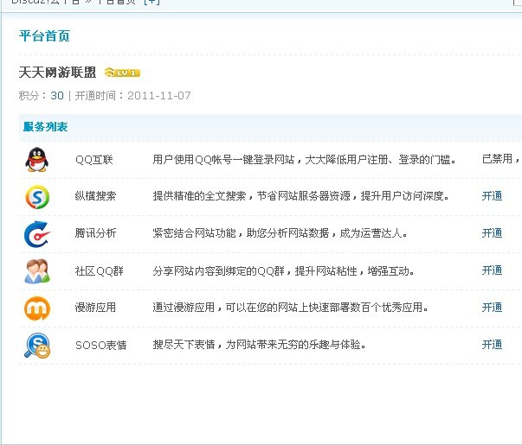This screenshot has height=445, width=522.
Task: Open 开通 link for 纵横搜索
Action: pos(492,196)
